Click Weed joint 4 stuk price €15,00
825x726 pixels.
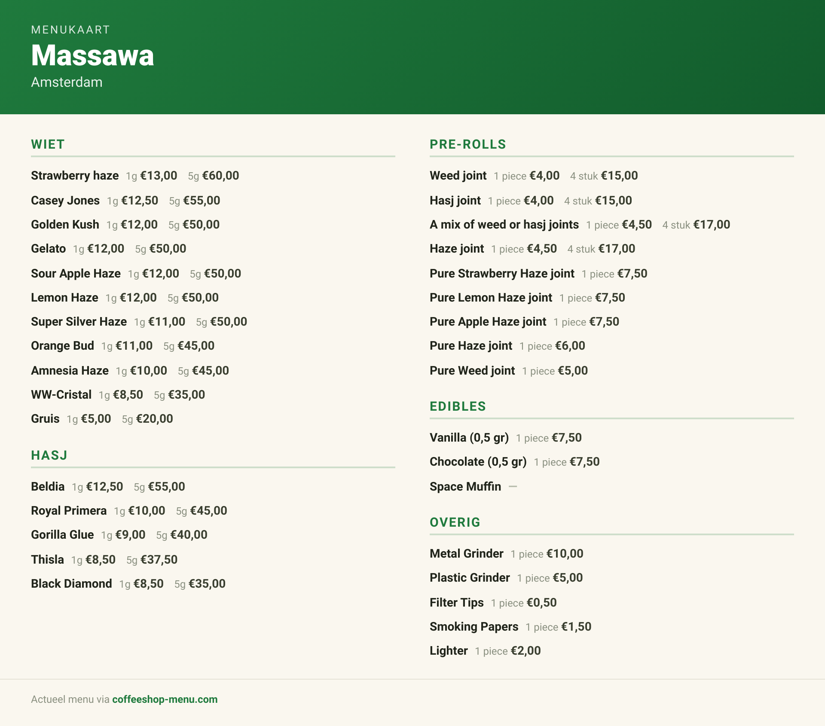click(x=619, y=176)
